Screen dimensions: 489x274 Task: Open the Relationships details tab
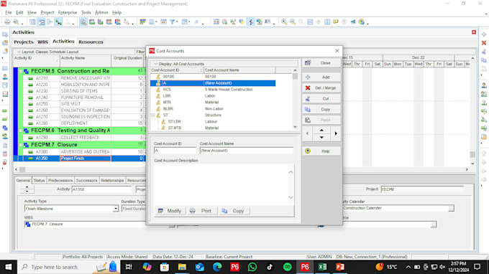[112, 180]
